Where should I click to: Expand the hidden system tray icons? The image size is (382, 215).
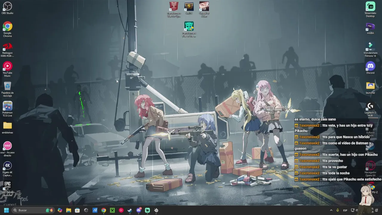pyautogui.click(x=331, y=210)
